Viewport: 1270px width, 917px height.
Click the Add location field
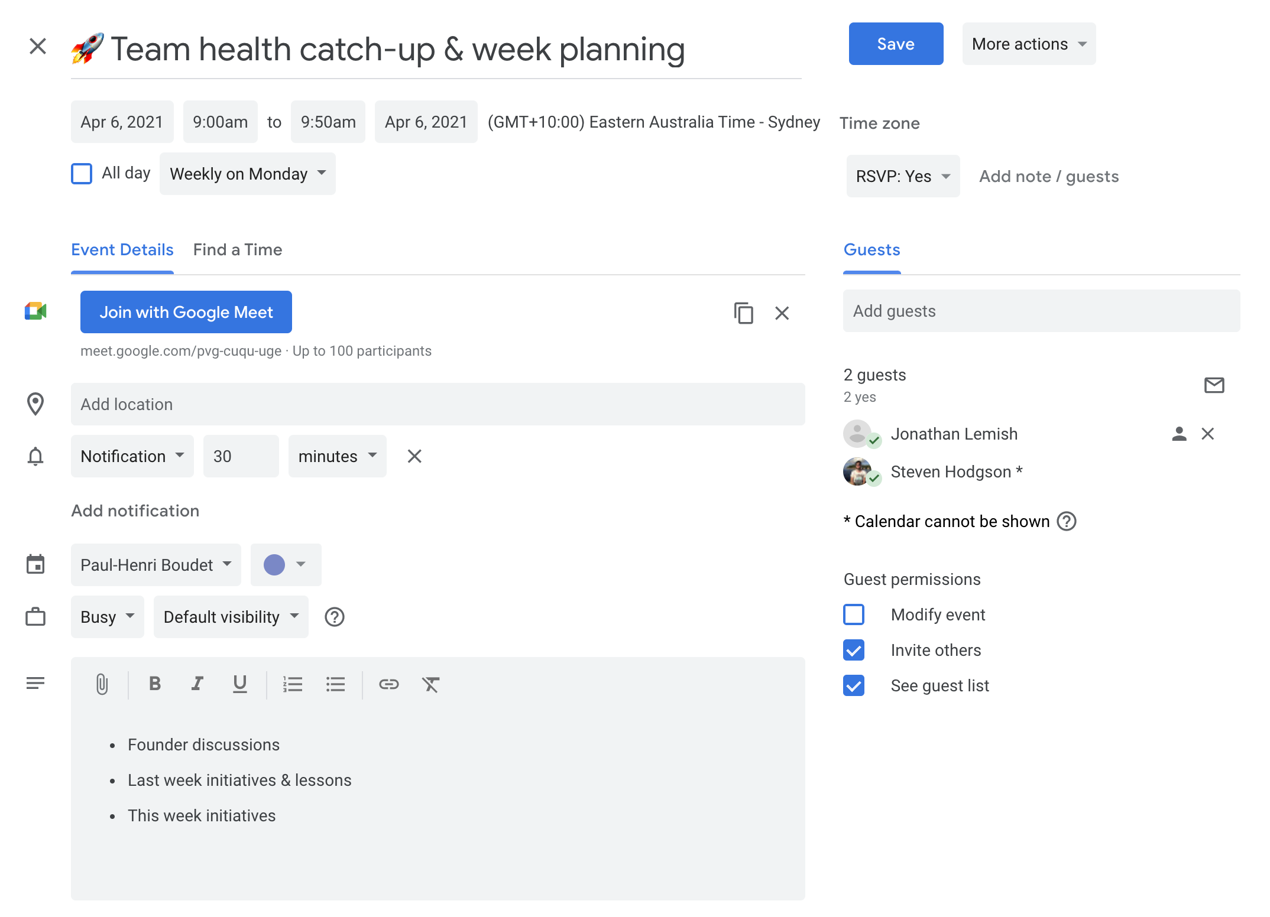coord(438,404)
